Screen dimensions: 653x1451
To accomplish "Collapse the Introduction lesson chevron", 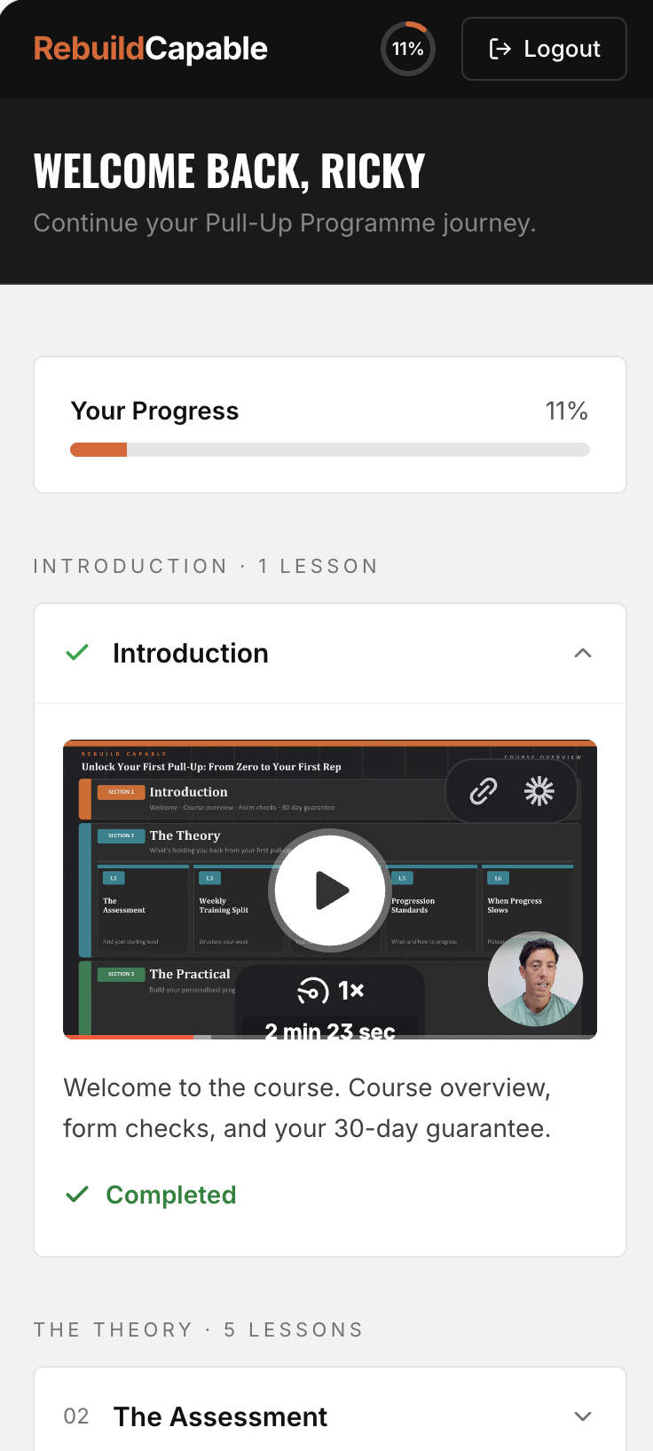I will [583, 654].
